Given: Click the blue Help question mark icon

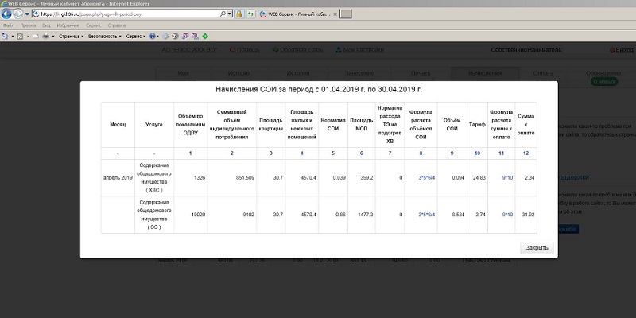Looking at the screenshot, I should point(152,36).
